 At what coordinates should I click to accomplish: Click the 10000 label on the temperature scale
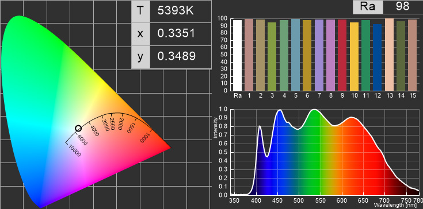75,150
